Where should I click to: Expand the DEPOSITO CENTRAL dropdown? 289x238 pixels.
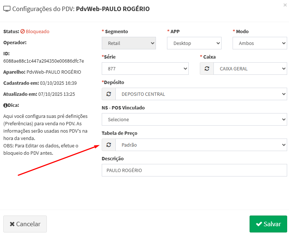201,94
